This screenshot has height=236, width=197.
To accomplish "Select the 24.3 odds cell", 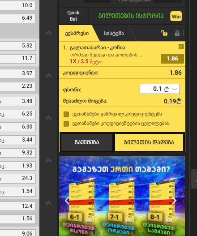I will (18, 179).
